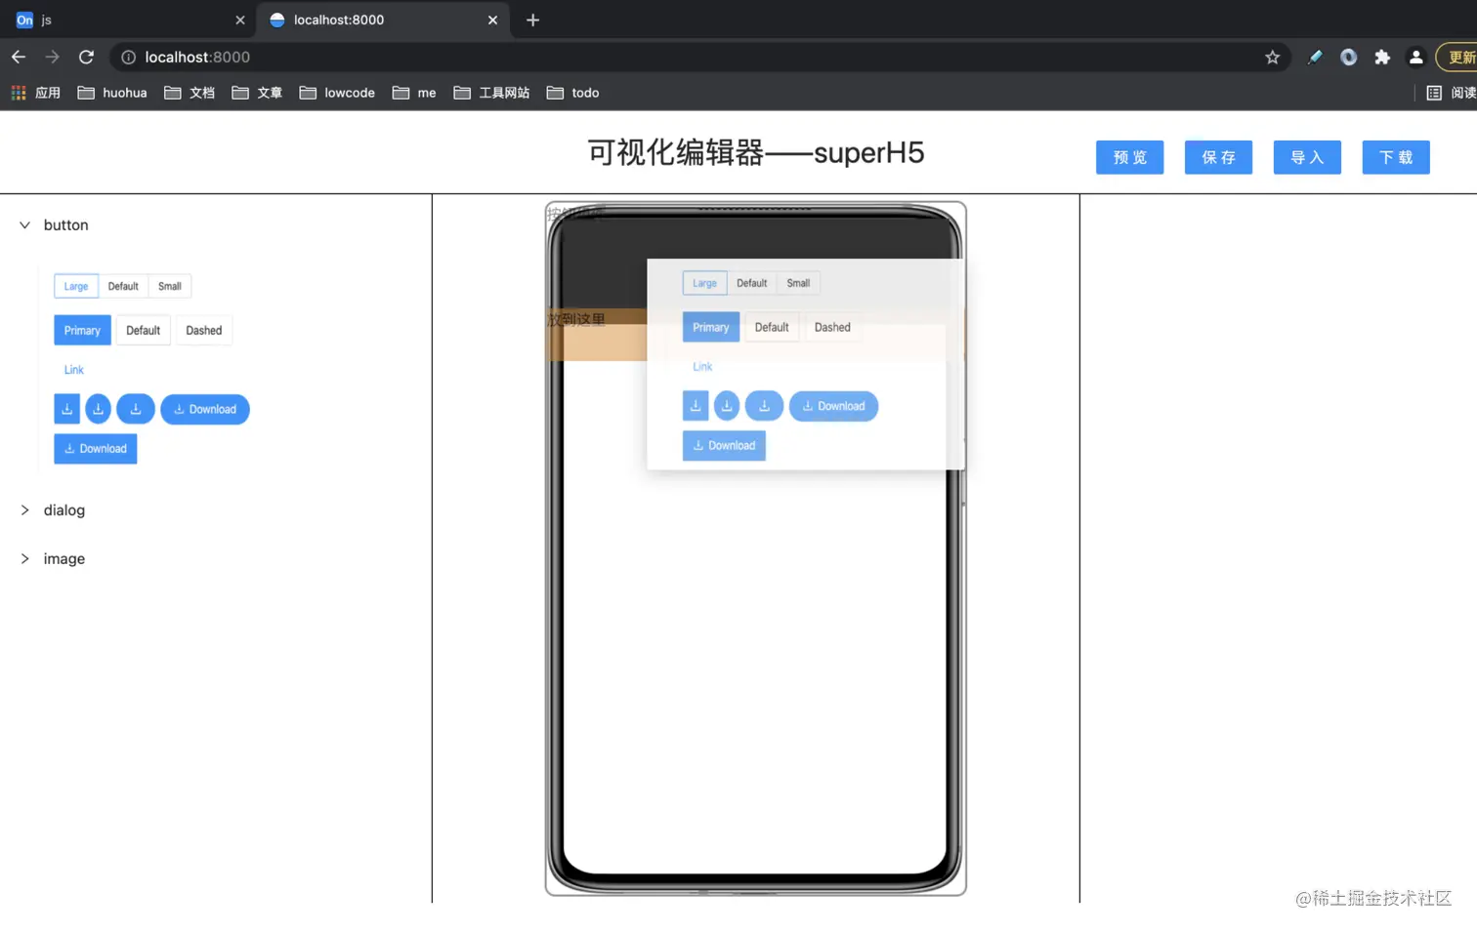Image resolution: width=1477 pixels, height=933 pixels.
Task: Click the Dashed button in left panel
Action: 204,331
